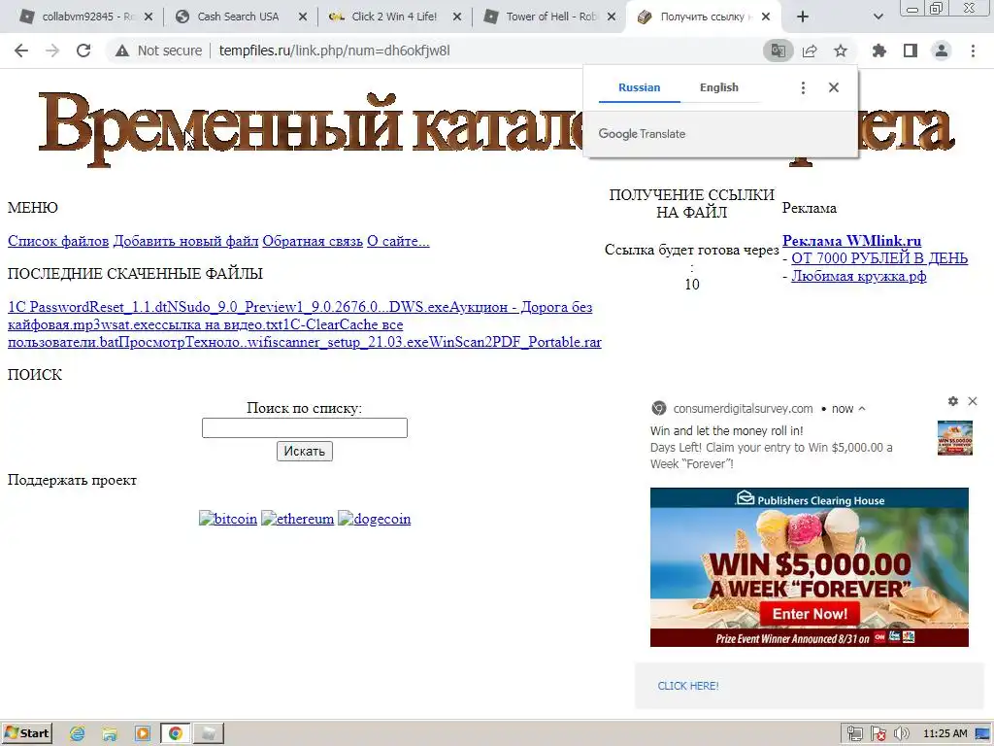Click the Искать search button
Screen dimensions: 994x746
[x=304, y=451]
